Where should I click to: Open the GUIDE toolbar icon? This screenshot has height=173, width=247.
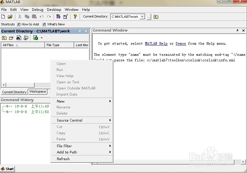[65, 16]
